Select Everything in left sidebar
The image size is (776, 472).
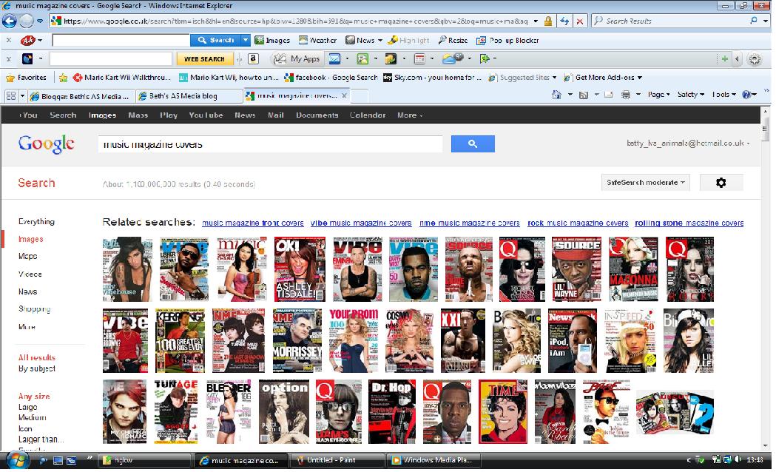pyautogui.click(x=36, y=222)
